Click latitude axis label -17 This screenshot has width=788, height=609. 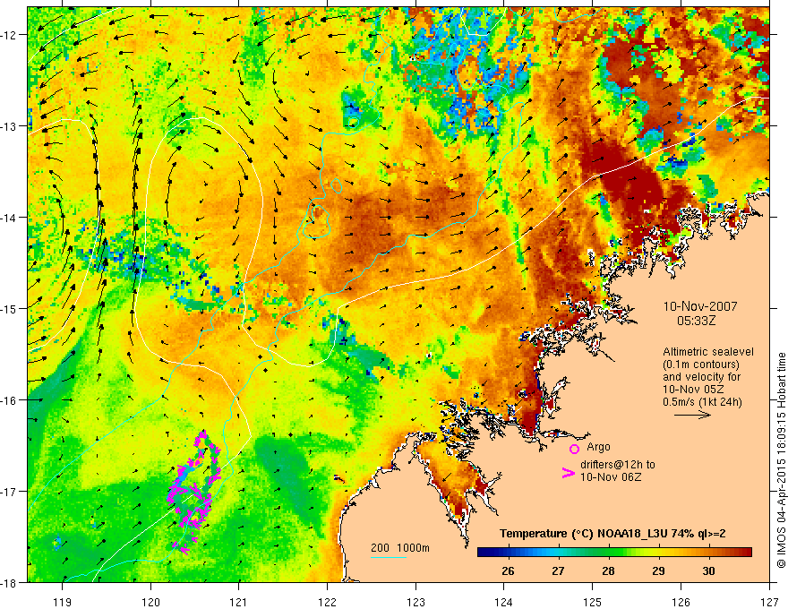tap(10, 491)
